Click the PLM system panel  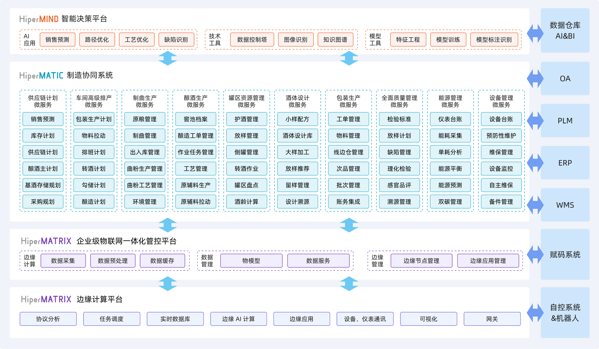point(565,120)
